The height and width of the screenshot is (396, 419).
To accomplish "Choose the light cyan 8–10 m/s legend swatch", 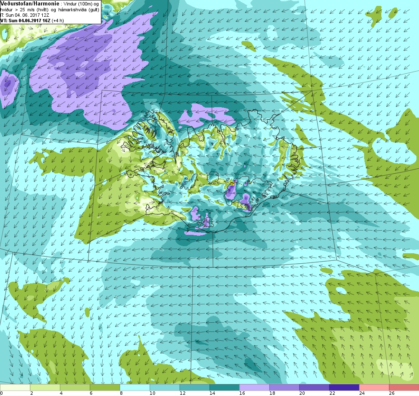I will point(134,388).
